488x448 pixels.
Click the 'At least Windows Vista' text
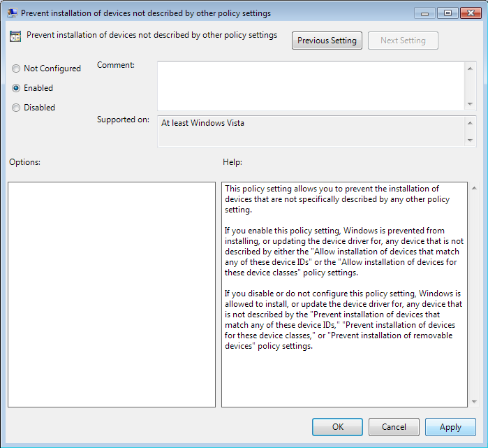(202, 123)
